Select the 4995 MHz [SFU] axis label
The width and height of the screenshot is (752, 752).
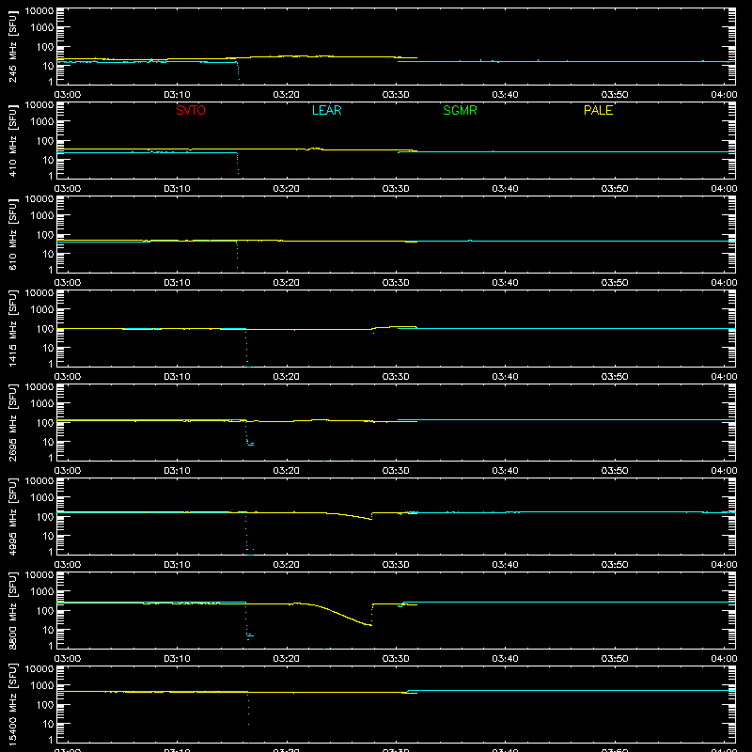[13, 516]
